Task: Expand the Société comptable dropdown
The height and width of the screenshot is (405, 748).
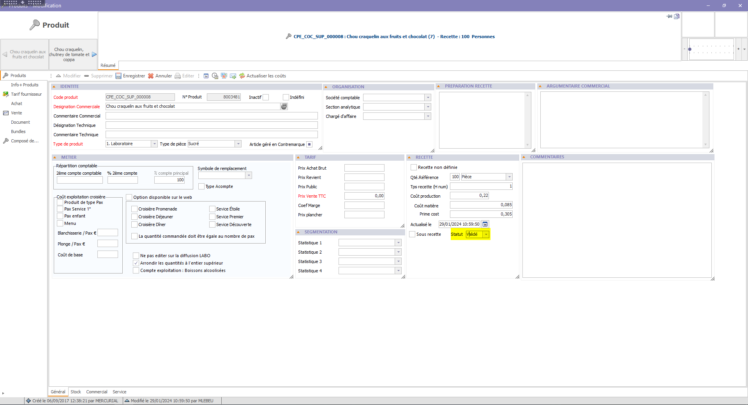Action: pyautogui.click(x=428, y=98)
